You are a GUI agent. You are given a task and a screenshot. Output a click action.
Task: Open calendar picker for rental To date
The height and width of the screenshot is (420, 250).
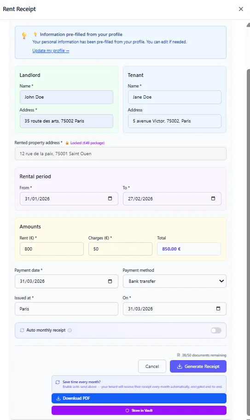[x=213, y=198]
